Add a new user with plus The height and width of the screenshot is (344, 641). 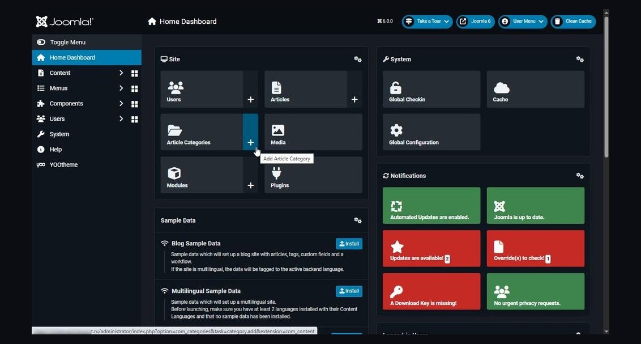(251, 89)
